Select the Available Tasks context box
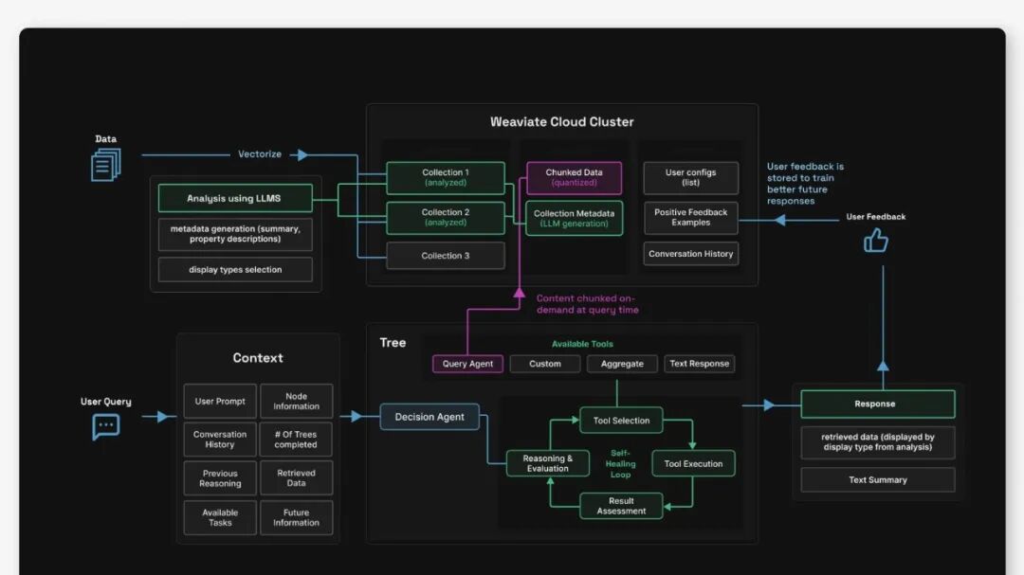 point(220,517)
